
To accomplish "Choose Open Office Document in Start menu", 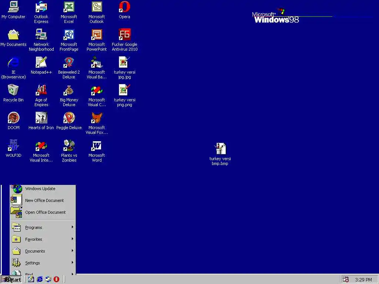I will click(43, 212).
